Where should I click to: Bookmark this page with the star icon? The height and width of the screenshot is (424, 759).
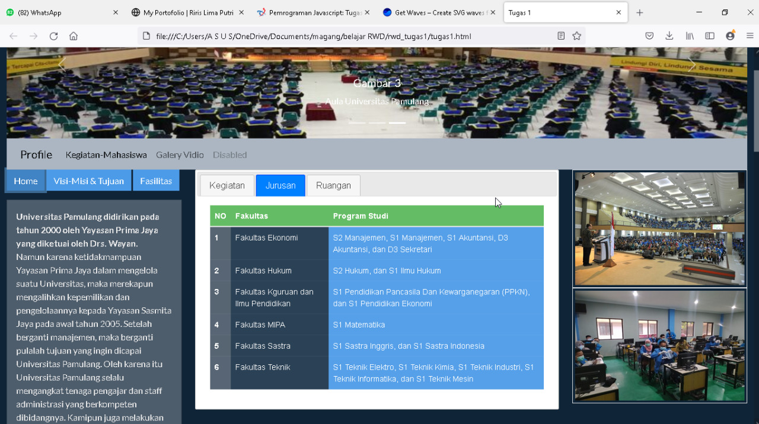tap(576, 36)
